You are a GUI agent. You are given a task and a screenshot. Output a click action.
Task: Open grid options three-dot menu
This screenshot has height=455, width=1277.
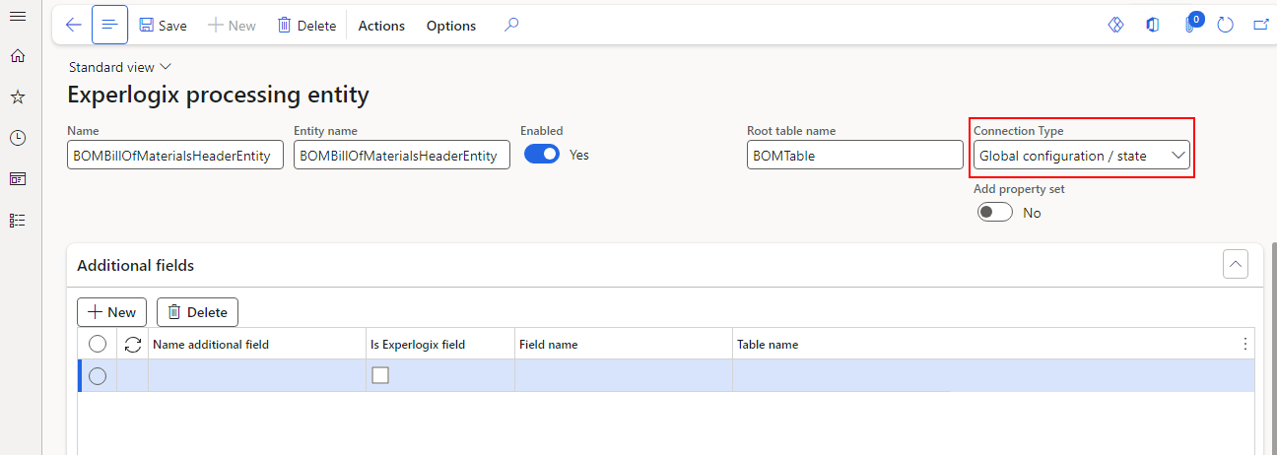pos(1245,344)
